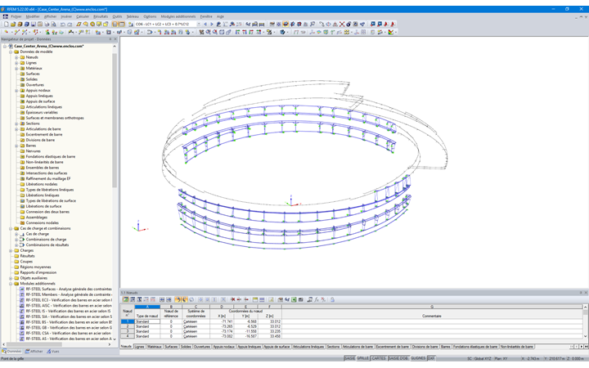
Task: Toggle the CARTES status bar button
Action: click(379, 359)
